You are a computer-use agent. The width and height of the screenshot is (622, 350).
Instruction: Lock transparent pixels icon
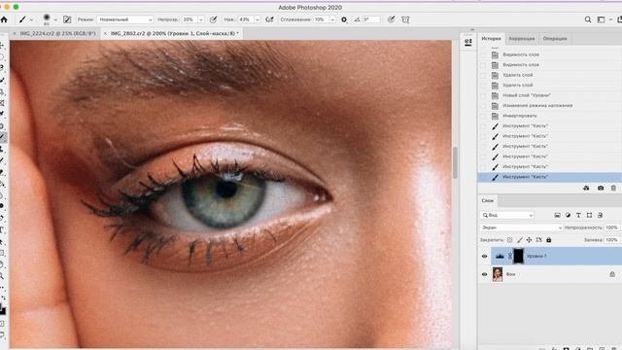pyautogui.click(x=509, y=240)
